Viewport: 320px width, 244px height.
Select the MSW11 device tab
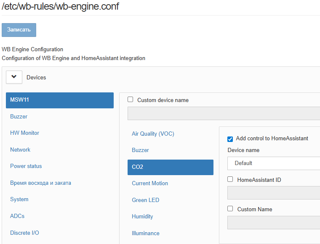[60, 100]
